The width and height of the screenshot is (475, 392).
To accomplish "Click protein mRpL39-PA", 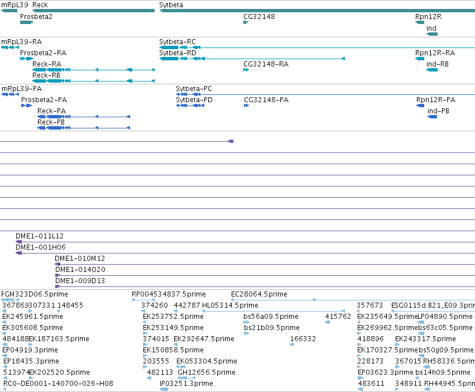I will tap(22, 89).
